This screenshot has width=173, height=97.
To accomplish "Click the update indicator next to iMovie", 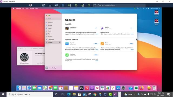I will (x=131, y=28).
